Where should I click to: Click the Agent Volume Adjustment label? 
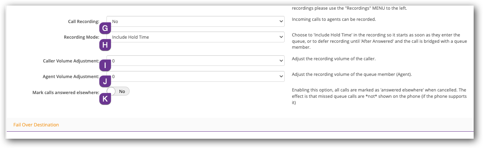(x=71, y=77)
